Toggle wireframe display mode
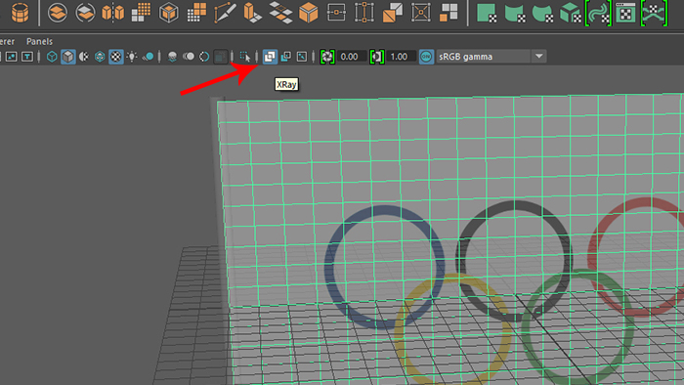Viewport: 684px width, 385px height. pos(52,57)
